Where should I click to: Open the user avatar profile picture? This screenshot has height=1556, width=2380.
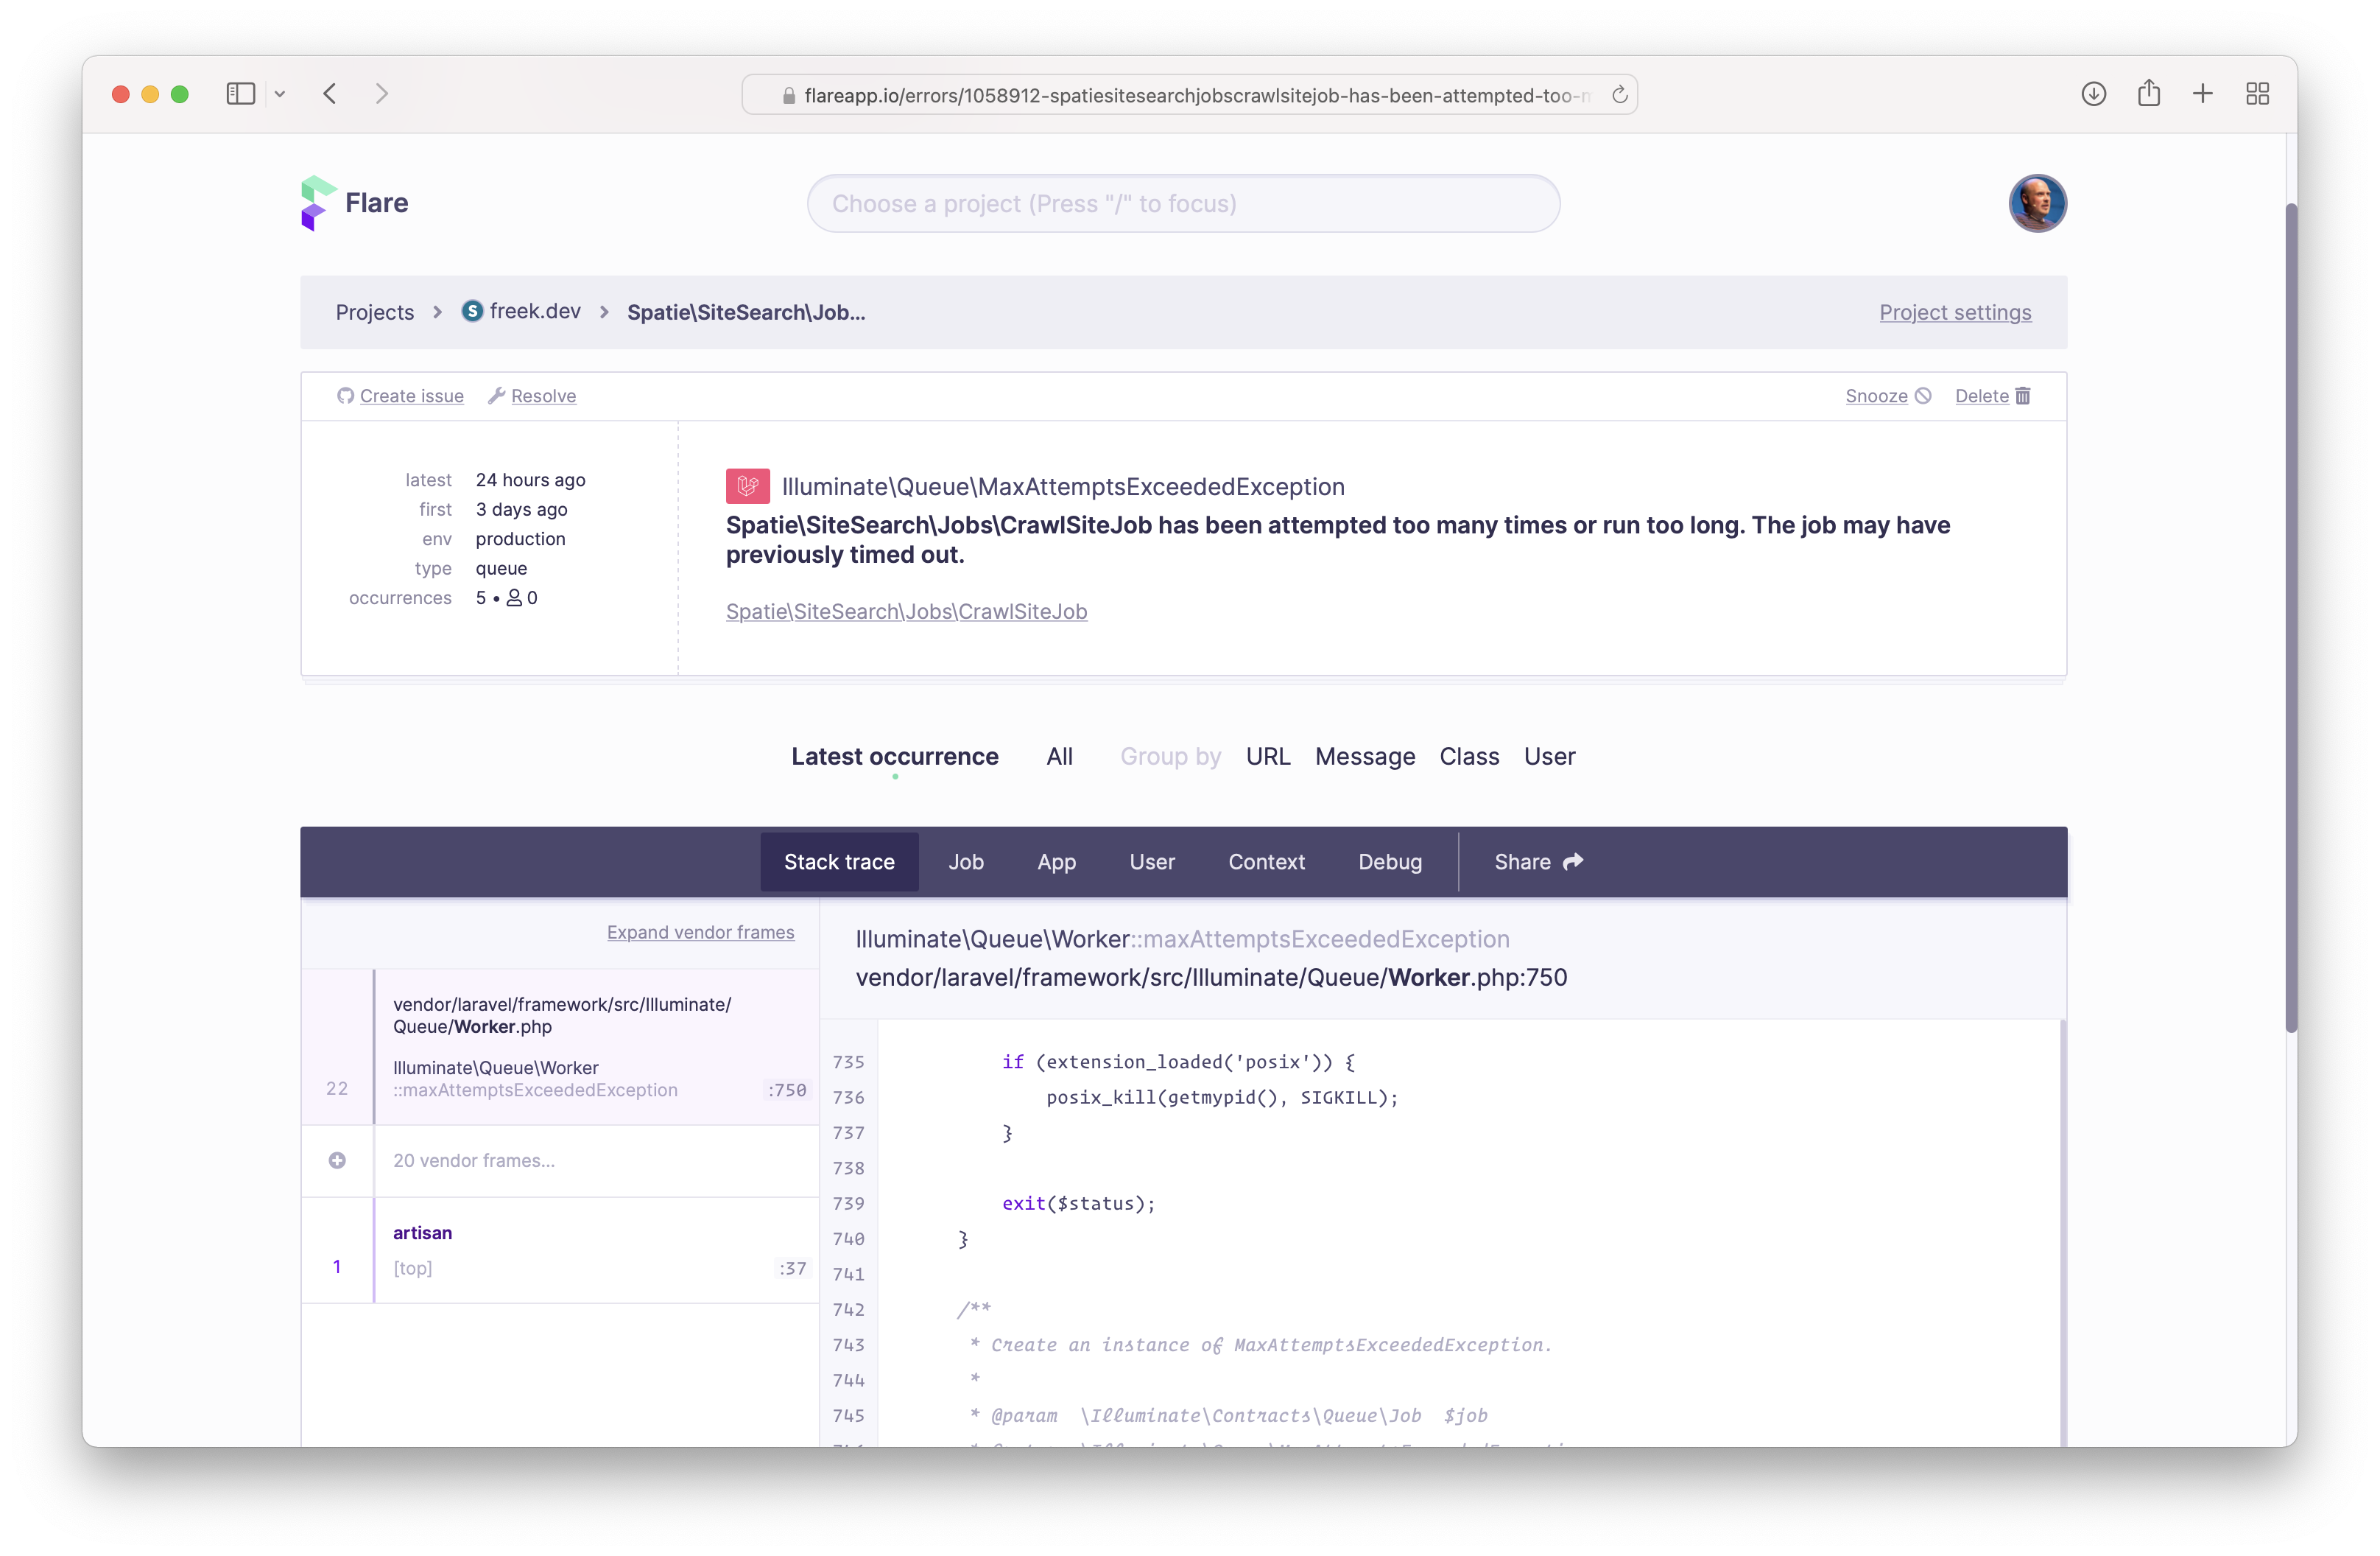click(x=2037, y=203)
